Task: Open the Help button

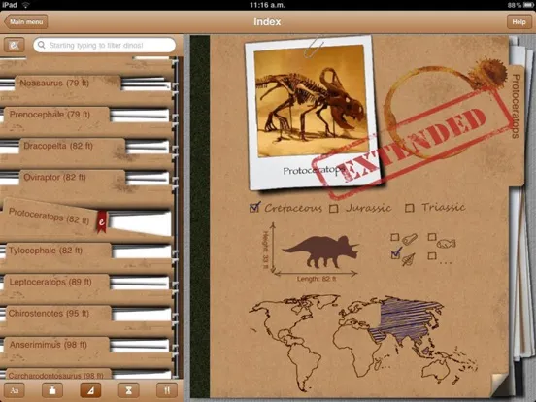Action: [x=519, y=22]
